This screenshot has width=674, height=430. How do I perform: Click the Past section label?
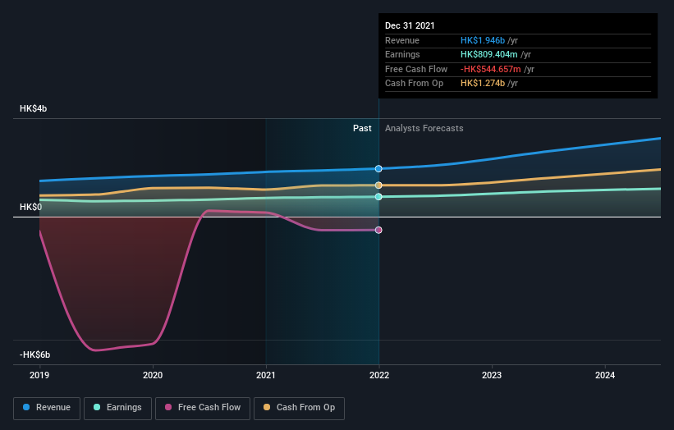point(362,129)
